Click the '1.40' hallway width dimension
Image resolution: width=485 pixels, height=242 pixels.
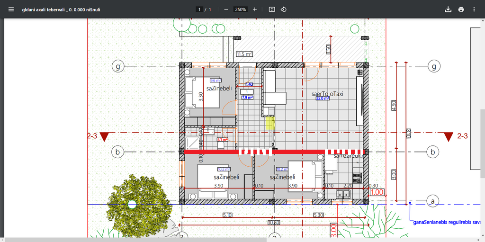point(249,84)
